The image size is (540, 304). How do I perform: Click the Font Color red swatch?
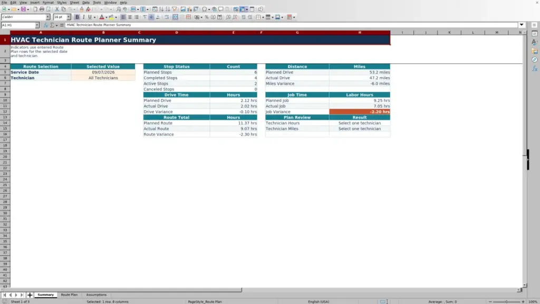[x=102, y=17]
